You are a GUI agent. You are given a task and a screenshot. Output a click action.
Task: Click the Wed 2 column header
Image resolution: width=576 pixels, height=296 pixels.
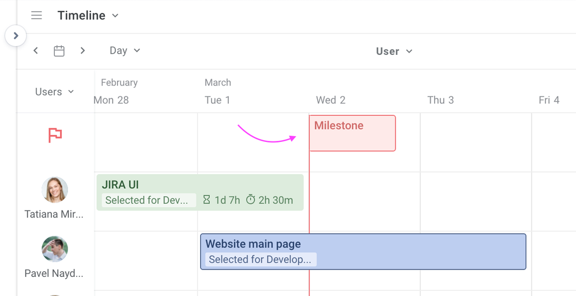pyautogui.click(x=330, y=100)
